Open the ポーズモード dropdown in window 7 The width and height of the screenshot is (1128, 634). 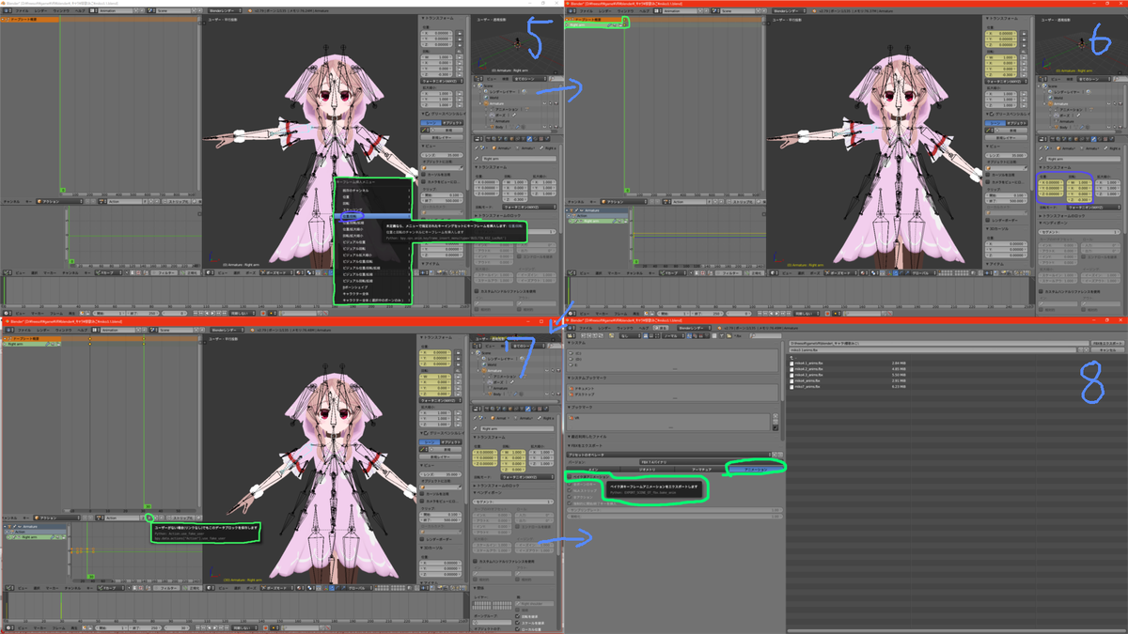click(277, 588)
